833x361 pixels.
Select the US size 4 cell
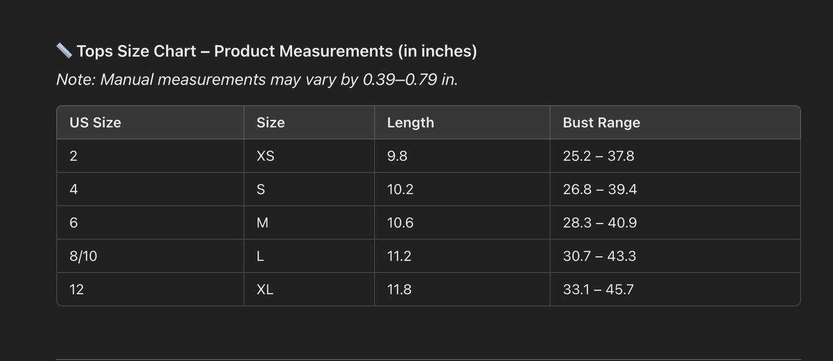click(x=74, y=189)
